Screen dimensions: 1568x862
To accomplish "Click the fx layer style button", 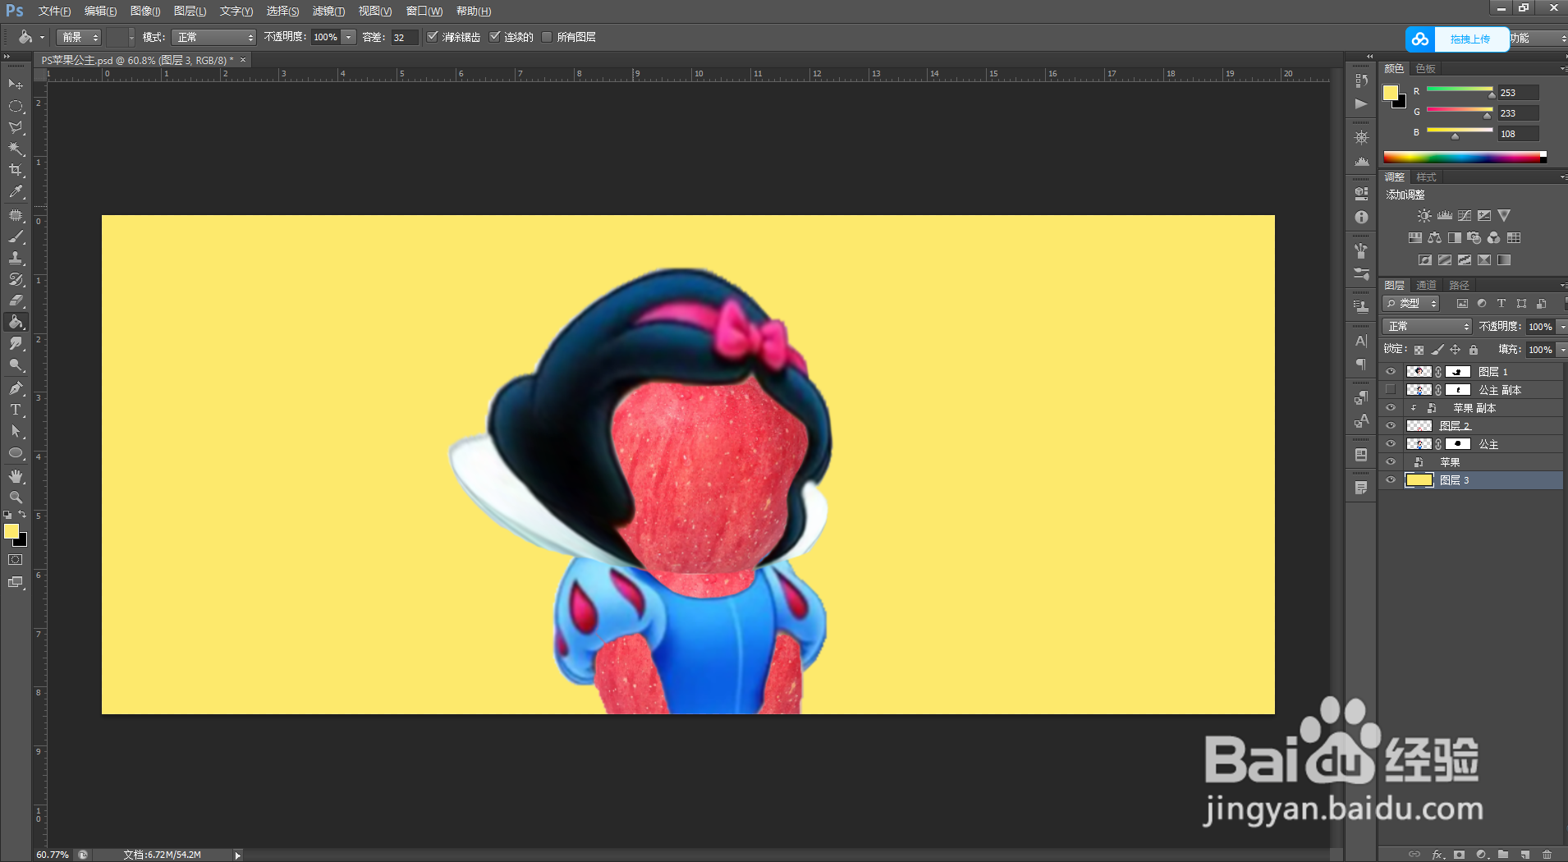I will point(1438,855).
